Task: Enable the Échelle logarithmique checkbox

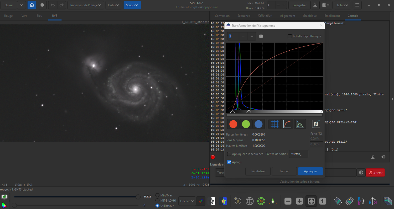Action: [x=290, y=36]
